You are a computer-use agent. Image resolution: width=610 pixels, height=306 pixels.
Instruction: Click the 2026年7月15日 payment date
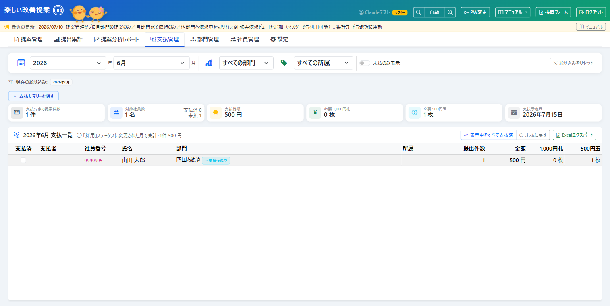[x=542, y=115]
